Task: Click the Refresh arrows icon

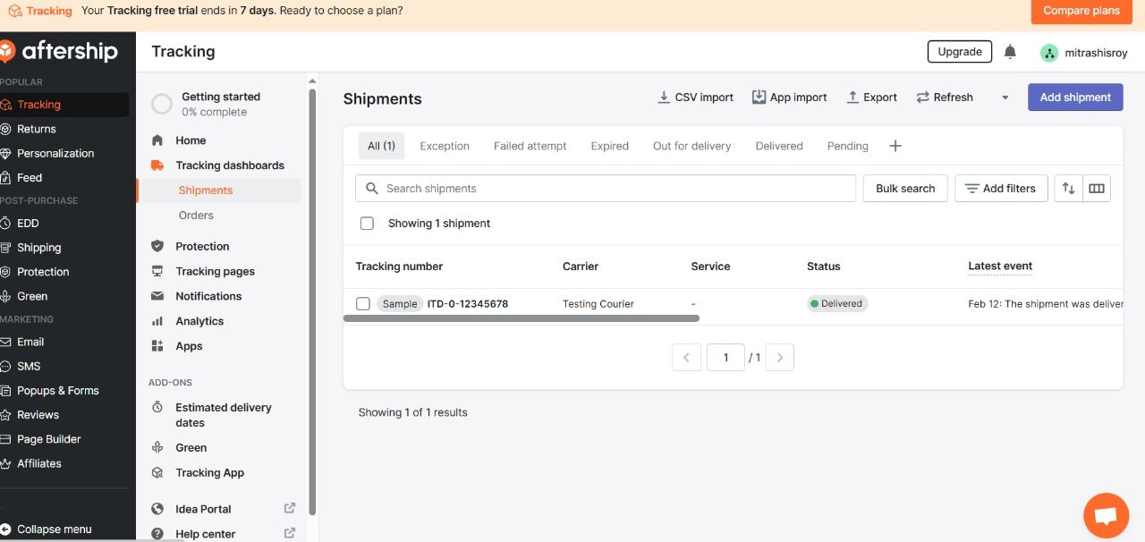Action: (923, 97)
